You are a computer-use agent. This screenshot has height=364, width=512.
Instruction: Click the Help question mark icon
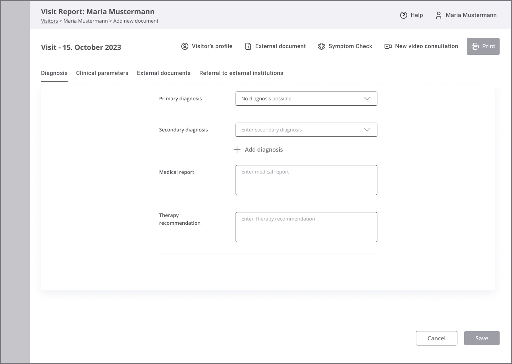[x=403, y=15]
